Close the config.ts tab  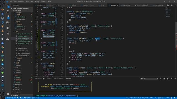[44, 5]
